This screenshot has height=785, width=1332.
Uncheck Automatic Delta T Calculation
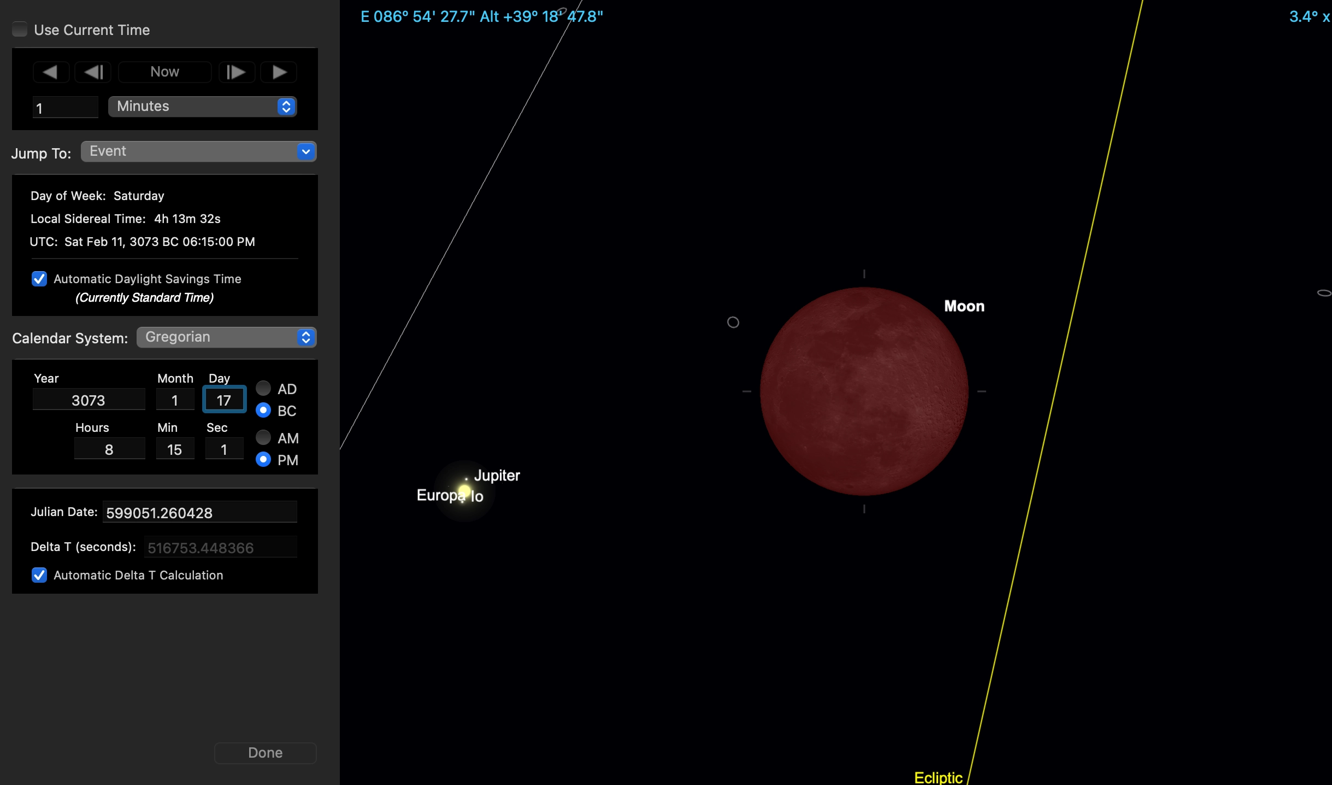click(x=39, y=575)
